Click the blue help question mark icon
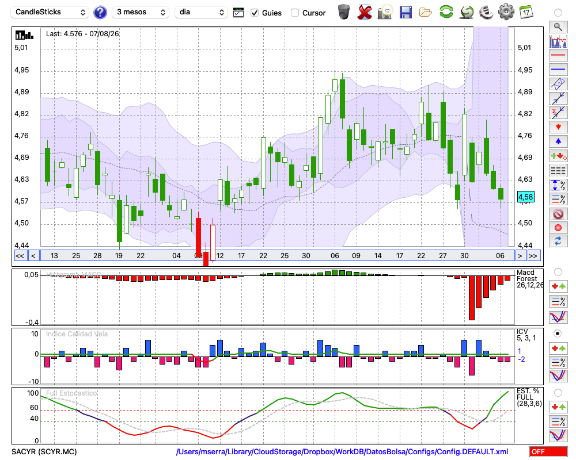This screenshot has height=460, width=576. (100, 12)
